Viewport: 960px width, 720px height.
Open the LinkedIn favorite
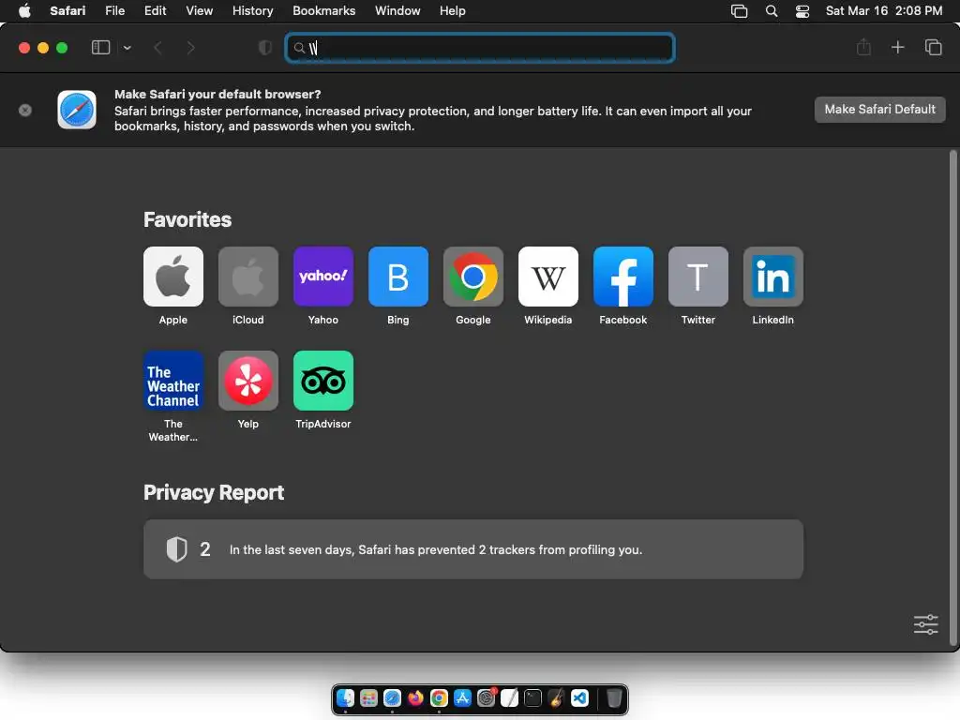773,277
